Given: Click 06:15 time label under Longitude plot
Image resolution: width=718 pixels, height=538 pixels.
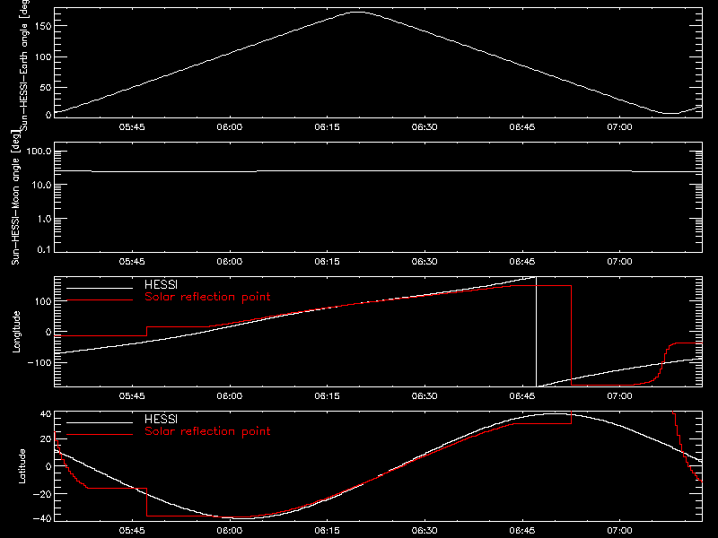Looking at the screenshot, I should (327, 396).
